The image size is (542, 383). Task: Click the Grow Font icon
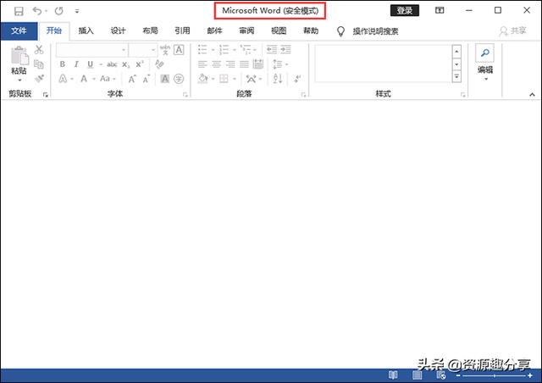click(x=132, y=80)
